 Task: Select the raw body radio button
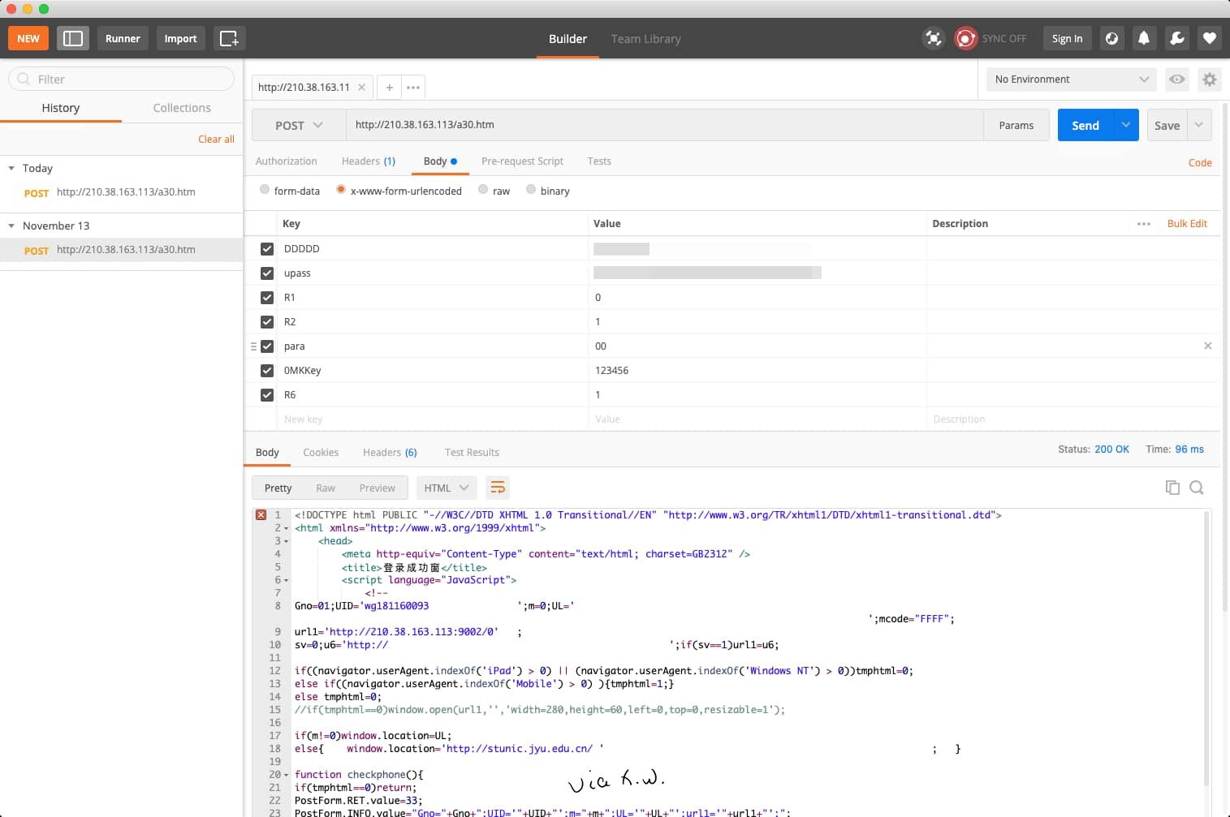484,190
